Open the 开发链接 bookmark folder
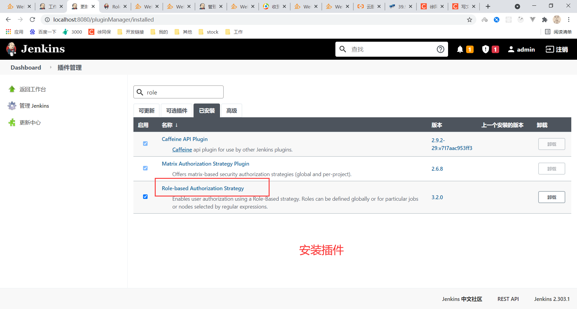Image resolution: width=577 pixels, height=309 pixels. click(x=130, y=32)
